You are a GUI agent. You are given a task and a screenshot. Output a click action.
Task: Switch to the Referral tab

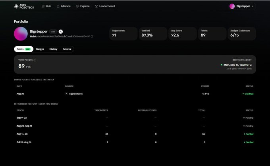pos(67,49)
